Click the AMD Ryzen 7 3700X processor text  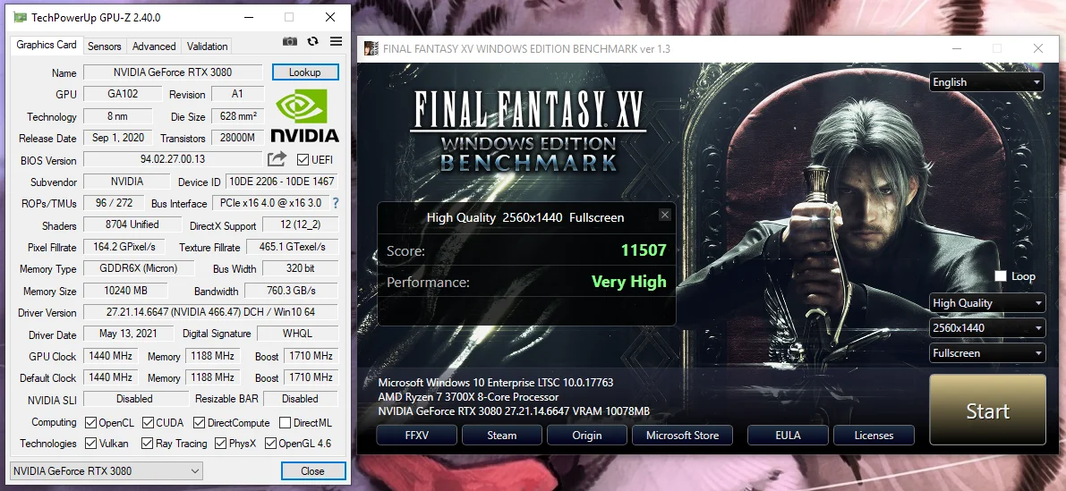tap(468, 396)
